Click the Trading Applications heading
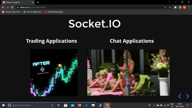 pyautogui.click(x=52, y=41)
